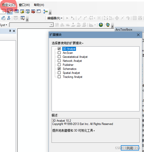
Task: Enable the Spatial Analyst extension
Action: click(x=59, y=73)
